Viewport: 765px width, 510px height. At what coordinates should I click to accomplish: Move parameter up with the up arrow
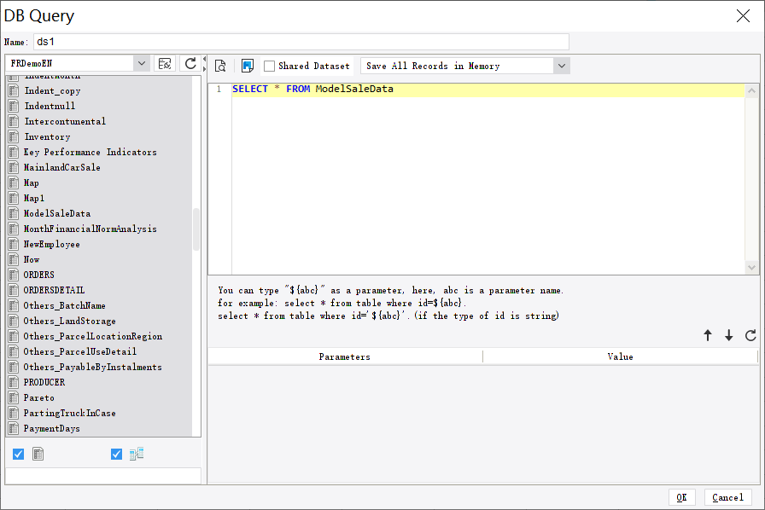(708, 336)
